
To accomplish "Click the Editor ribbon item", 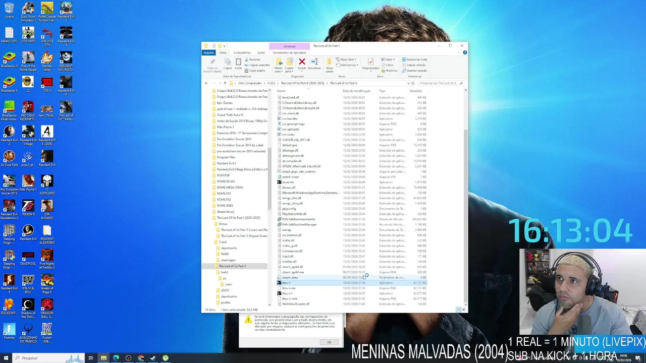I will tap(388, 65).
